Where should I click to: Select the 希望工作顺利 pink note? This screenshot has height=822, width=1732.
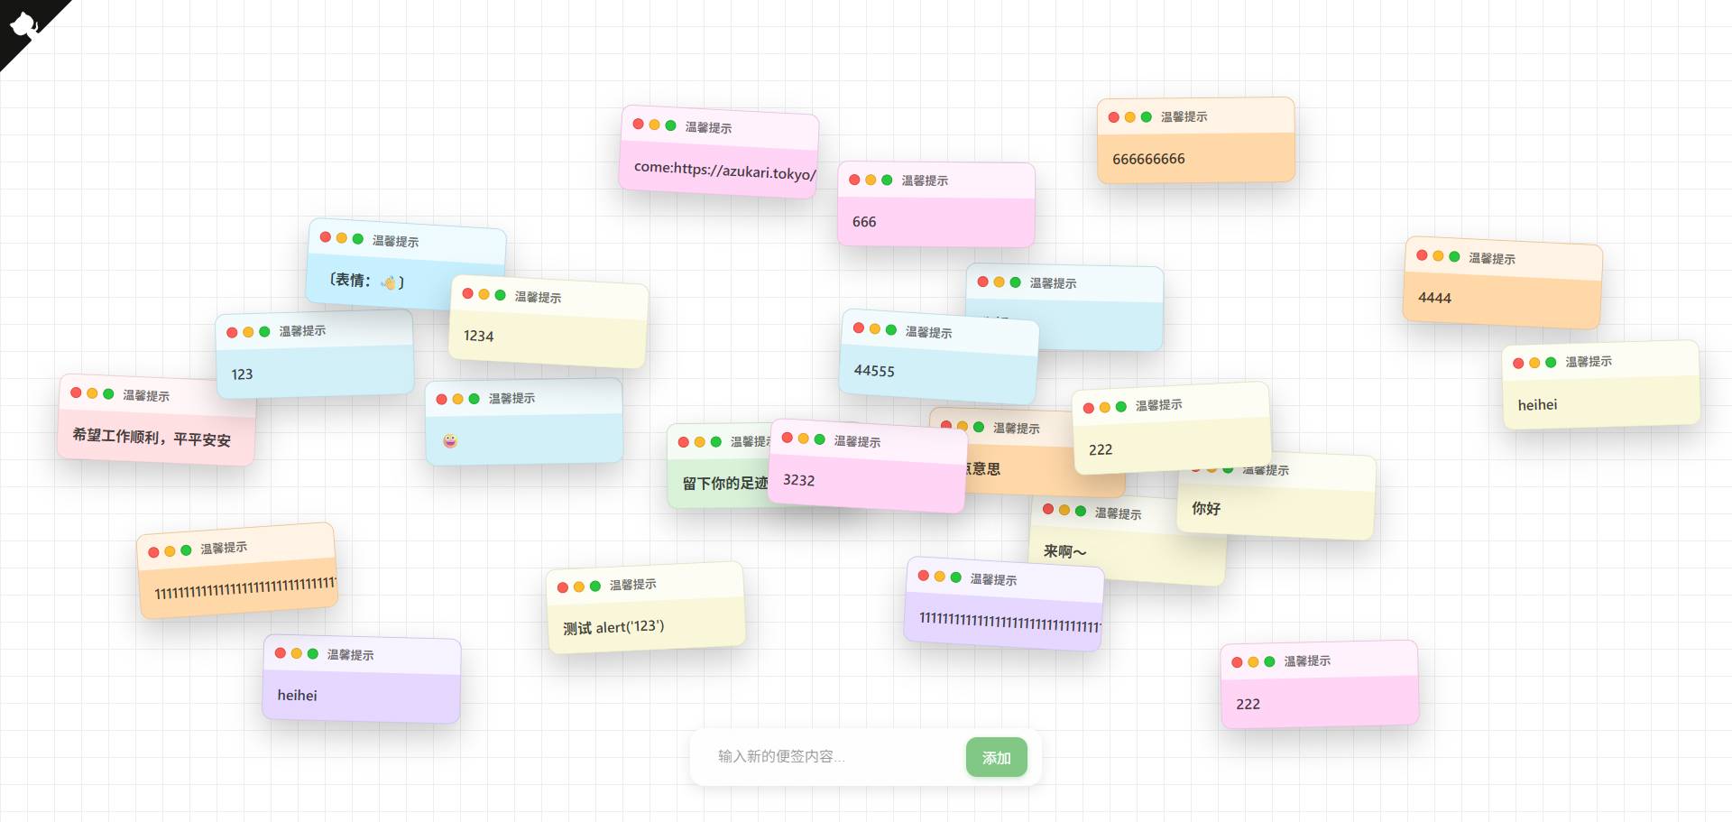153,438
